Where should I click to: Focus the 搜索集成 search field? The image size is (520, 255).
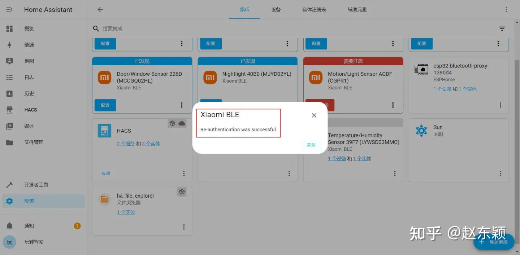coord(296,28)
